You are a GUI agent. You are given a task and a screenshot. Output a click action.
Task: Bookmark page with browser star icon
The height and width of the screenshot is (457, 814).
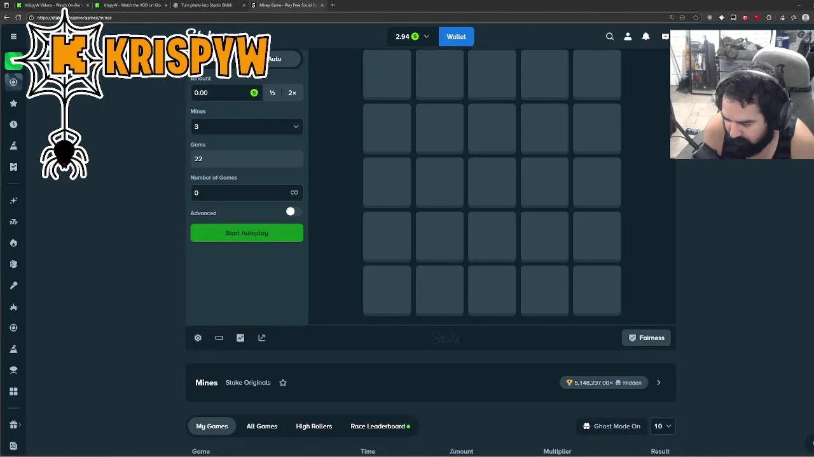tap(696, 18)
